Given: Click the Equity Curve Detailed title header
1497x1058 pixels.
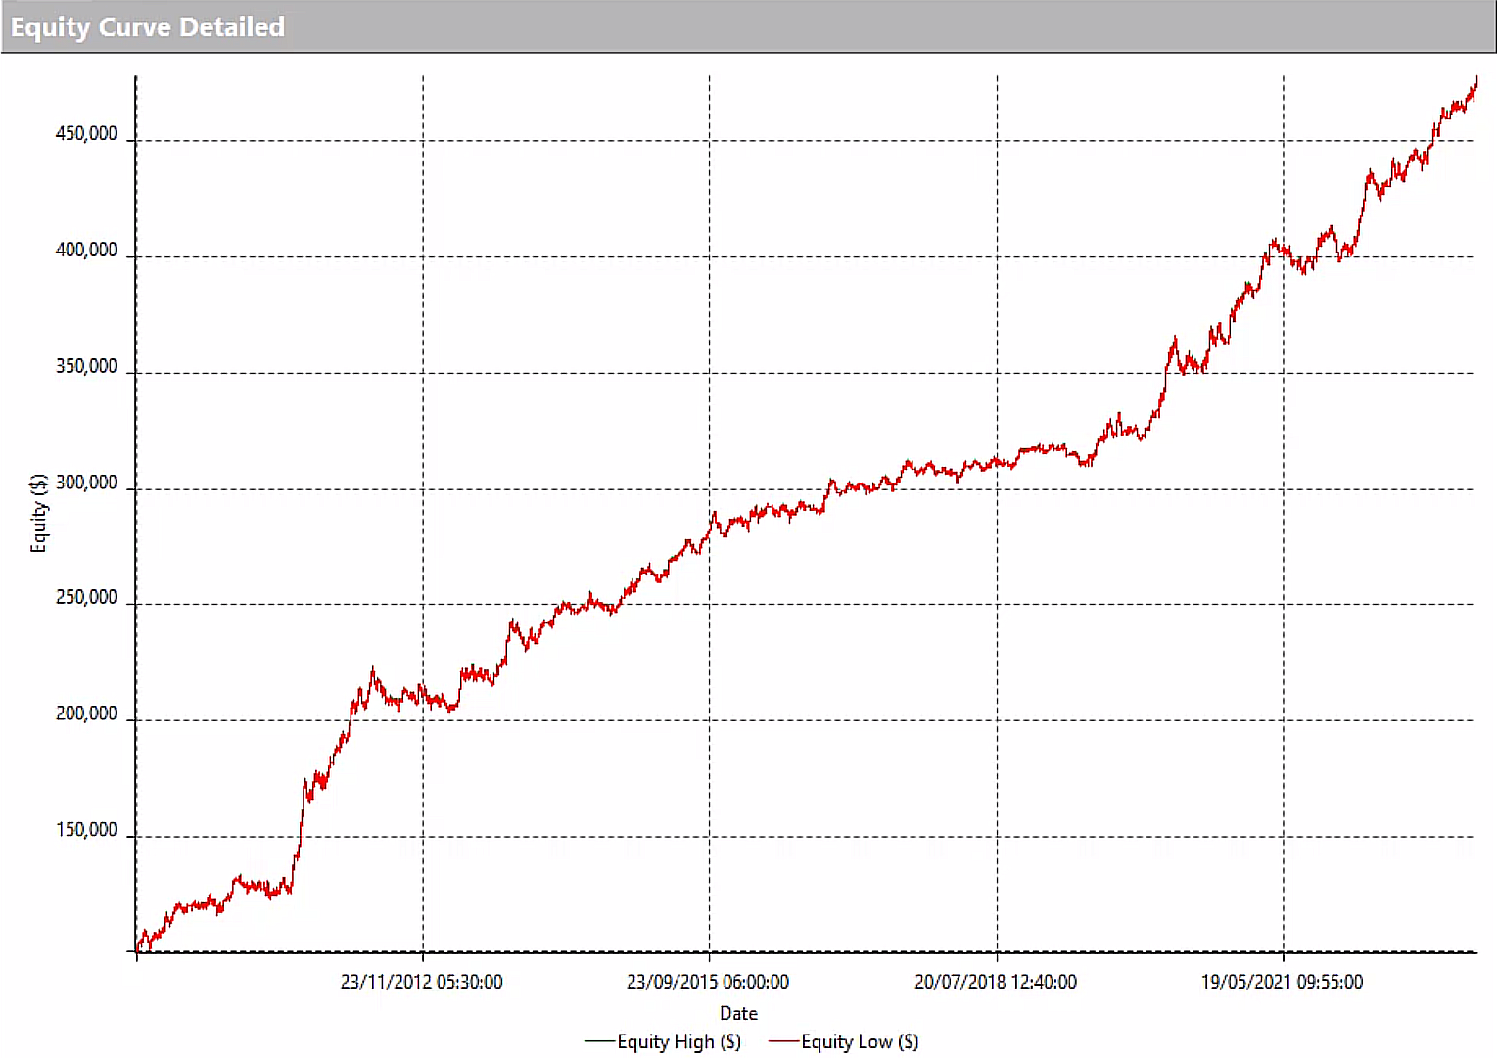Looking at the screenshot, I should [x=148, y=27].
